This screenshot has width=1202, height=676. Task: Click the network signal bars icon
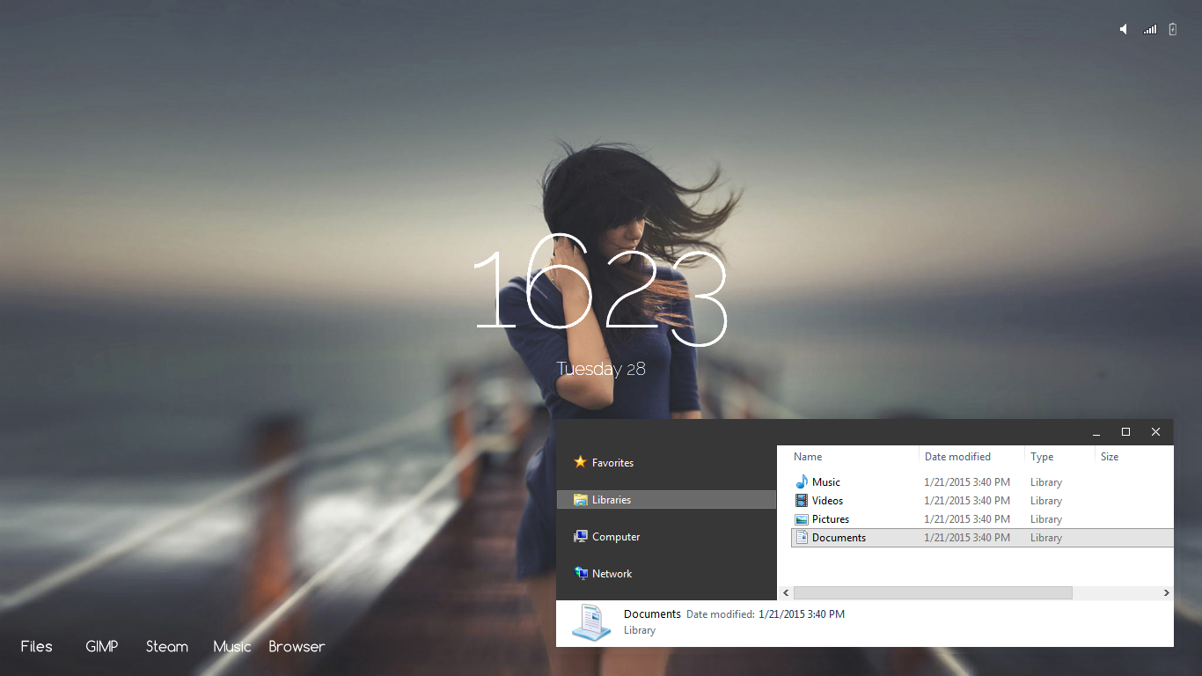tap(1150, 29)
